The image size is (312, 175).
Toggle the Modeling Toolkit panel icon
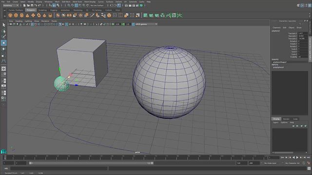click(x=298, y=5)
